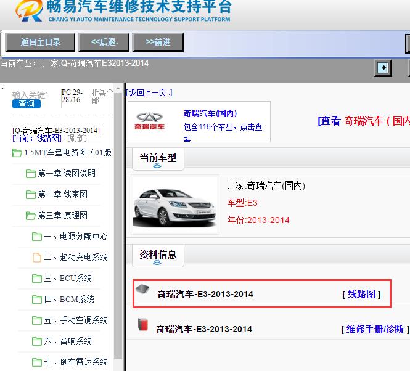Expand the 三、ECU系统 folder icon
Screen dimensions: 410x371
tap(37, 279)
